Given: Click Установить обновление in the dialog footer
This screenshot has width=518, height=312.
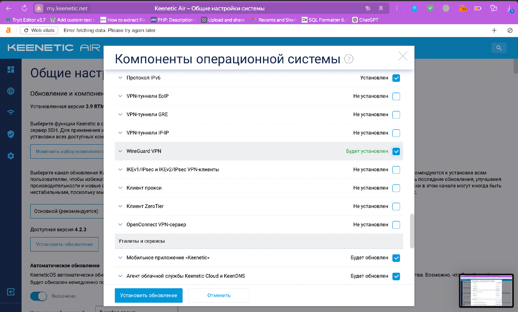Looking at the screenshot, I should click(148, 296).
